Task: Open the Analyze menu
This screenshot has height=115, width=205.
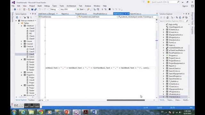Action: tap(88, 6)
